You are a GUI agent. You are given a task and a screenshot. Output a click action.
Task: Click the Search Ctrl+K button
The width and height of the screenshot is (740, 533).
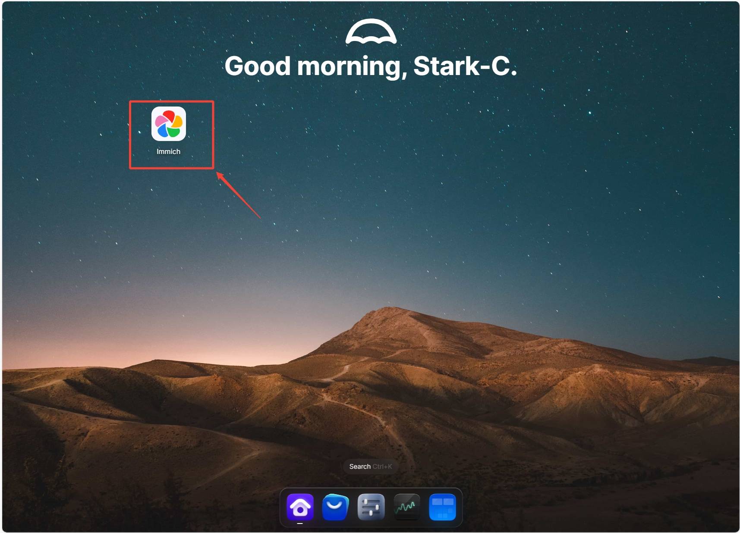[x=371, y=466]
